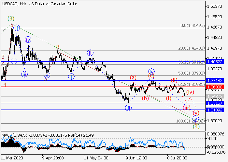Click the brown 3 wave label
Image resolution: width=228 pixels, height=162 pixels.
coord(3,57)
